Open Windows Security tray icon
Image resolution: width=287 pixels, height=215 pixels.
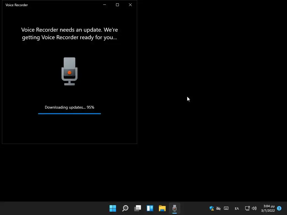[212, 208]
